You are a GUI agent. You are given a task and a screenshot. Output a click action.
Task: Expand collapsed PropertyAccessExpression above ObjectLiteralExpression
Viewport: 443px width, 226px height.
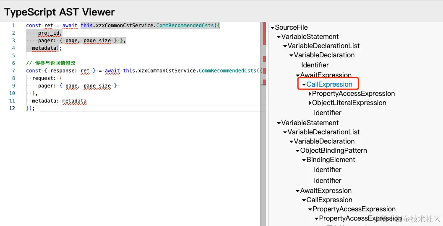point(310,94)
